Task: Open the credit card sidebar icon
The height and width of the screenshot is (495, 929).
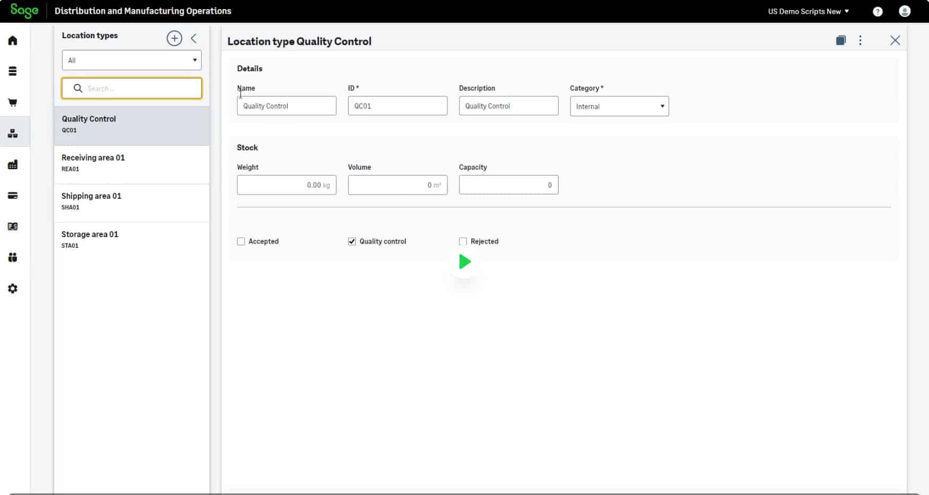Action: [13, 196]
